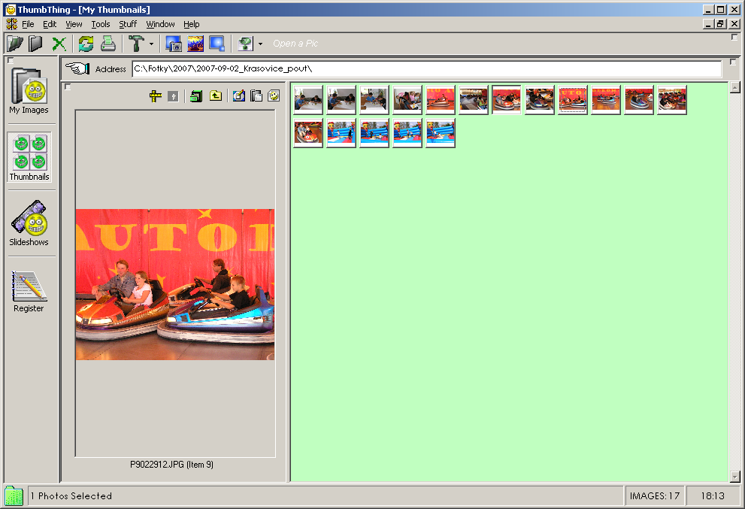The height and width of the screenshot is (509, 745).
Task: Open the dropdown arrow beside the help icon
Action: pyautogui.click(x=260, y=44)
